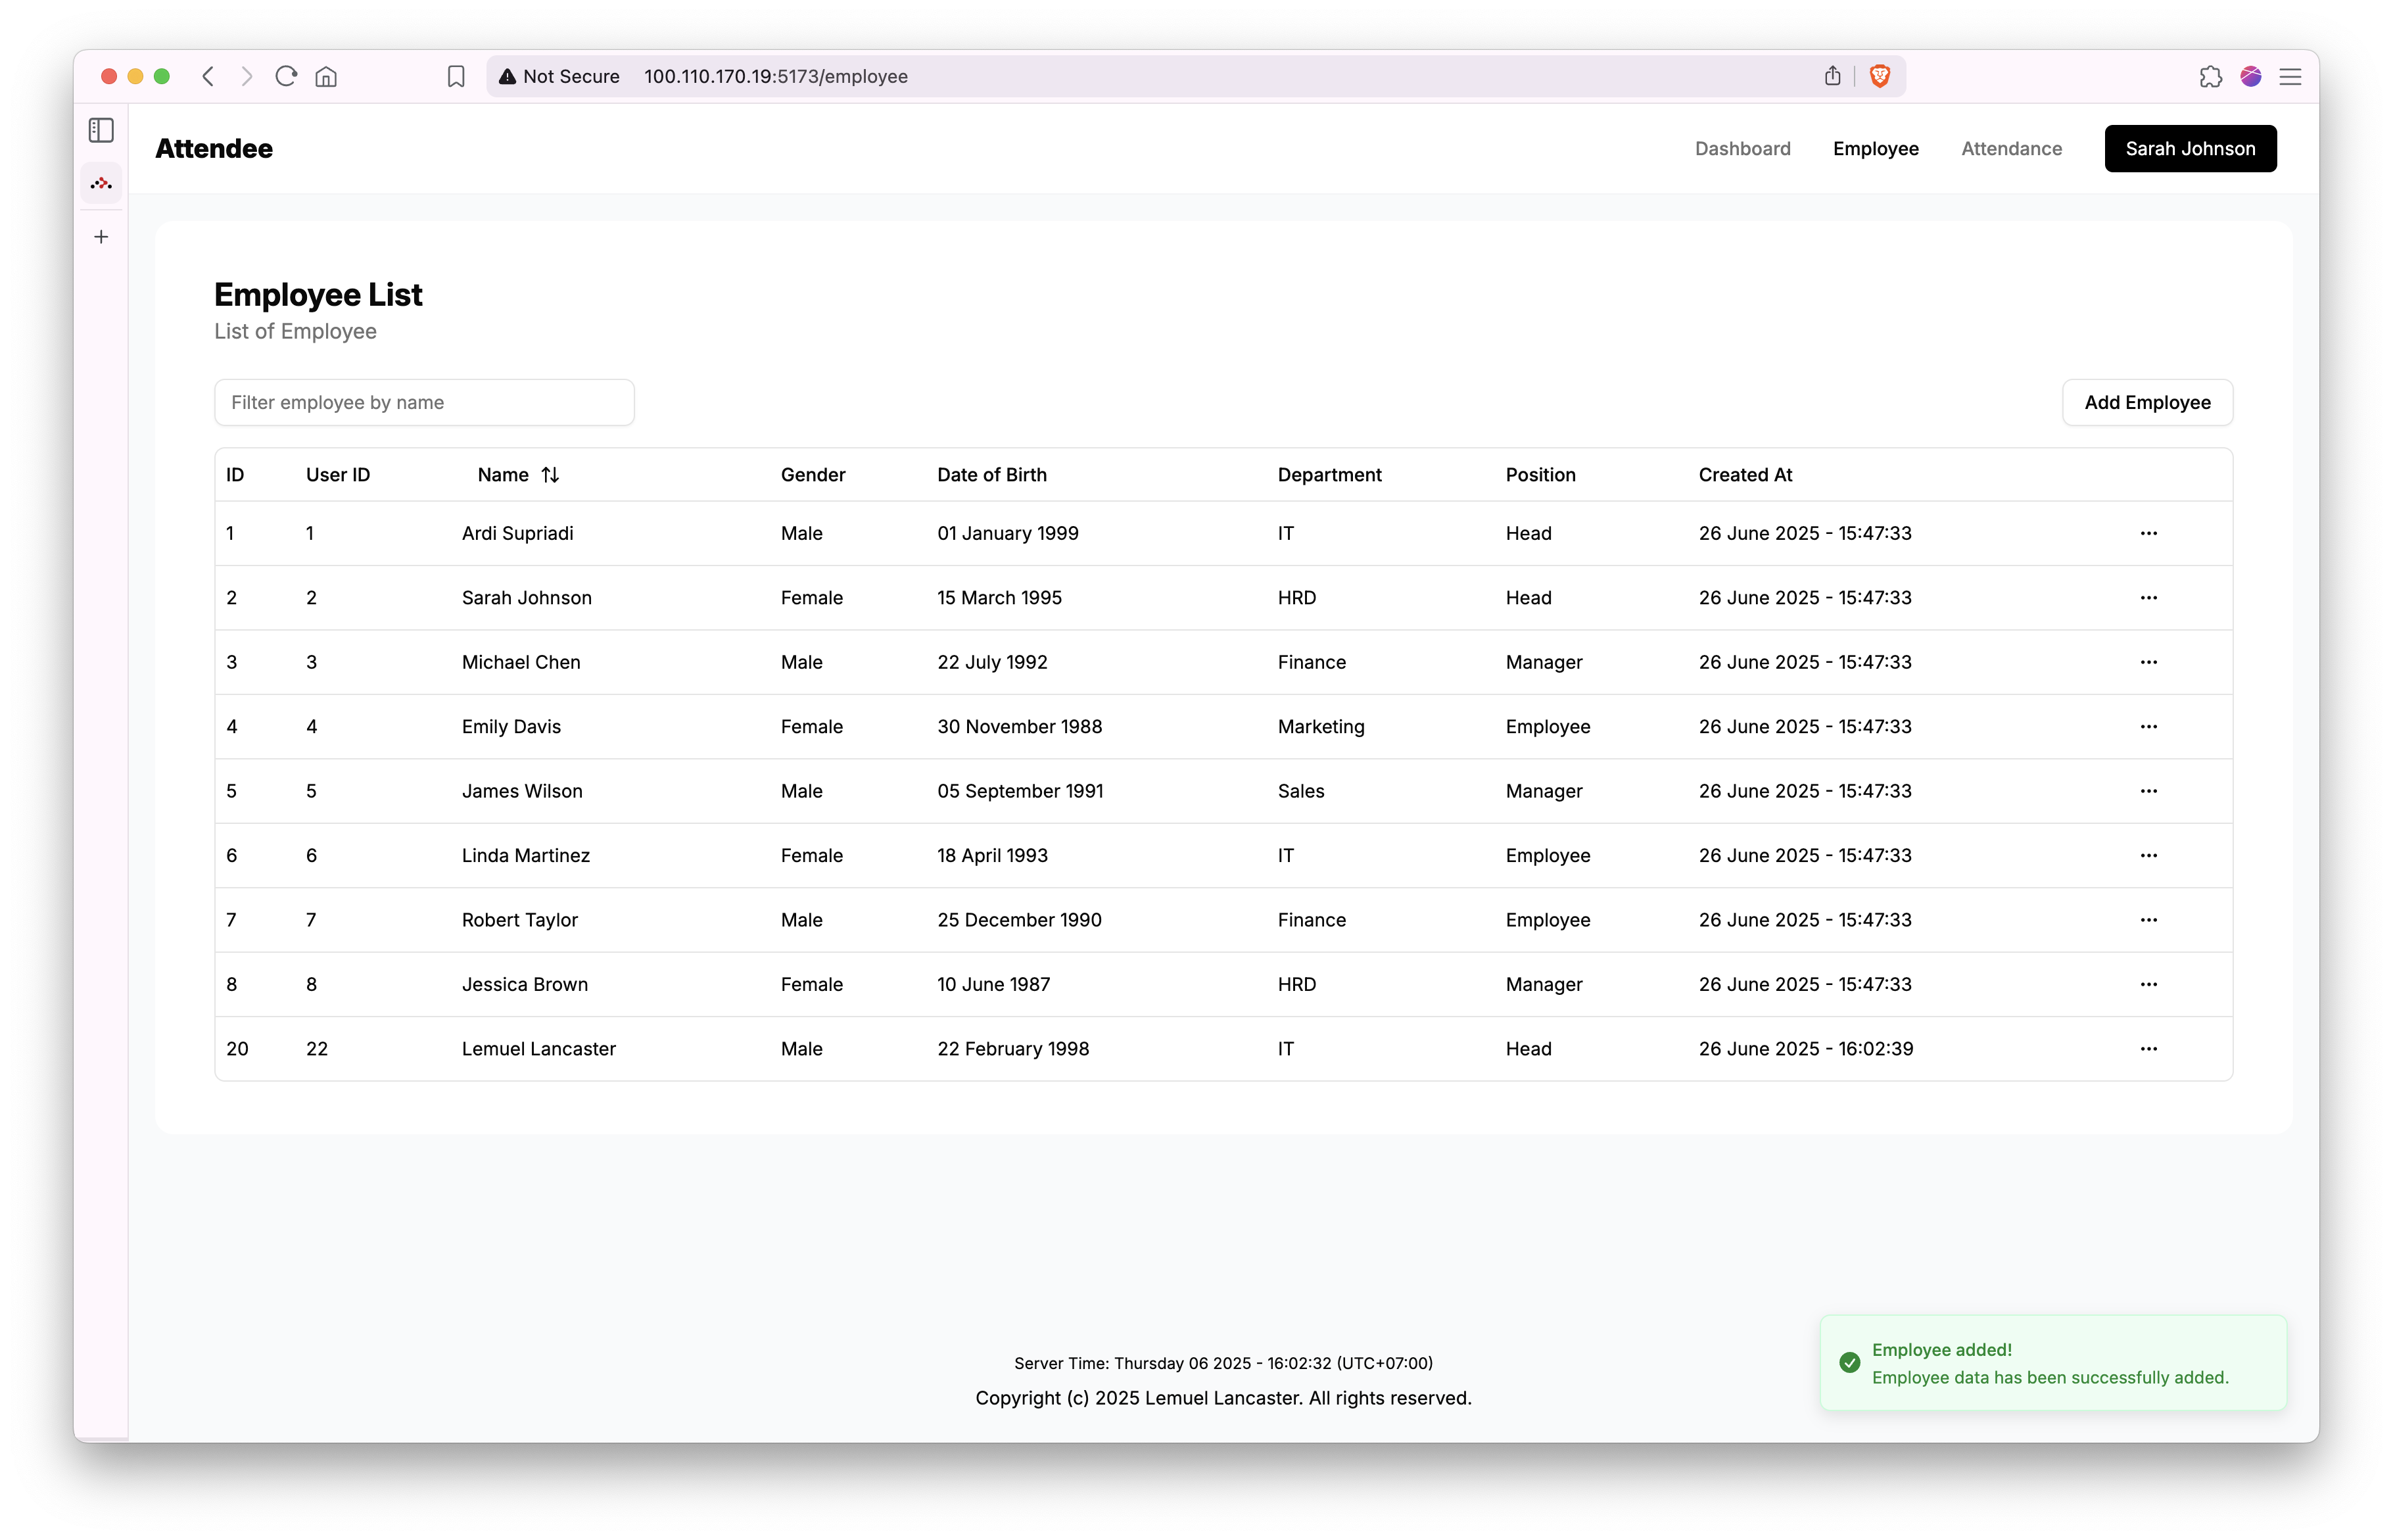Open the Sarah Johnson user menu button

[x=2190, y=149]
